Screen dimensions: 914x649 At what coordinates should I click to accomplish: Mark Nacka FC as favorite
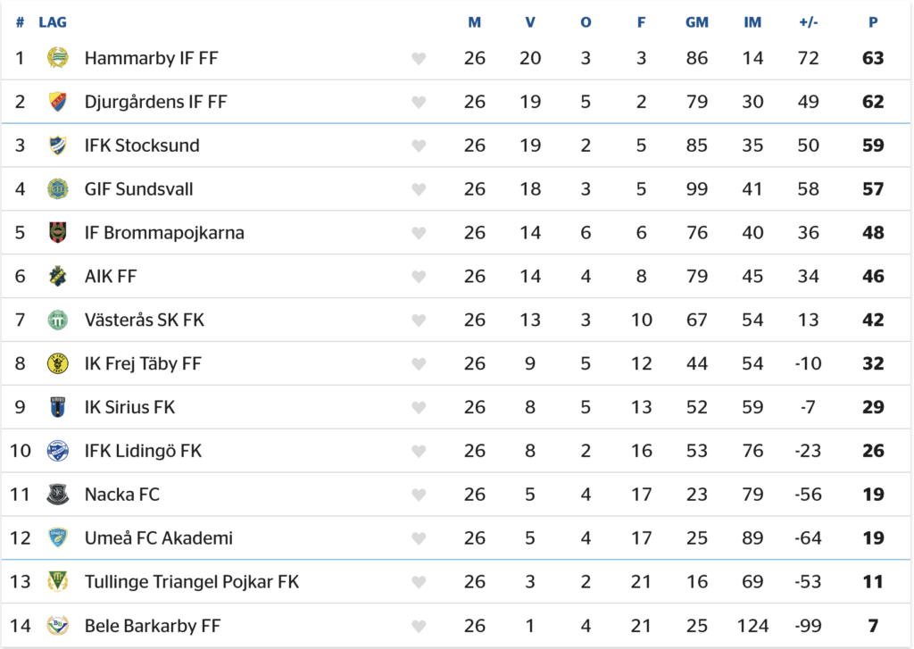[419, 495]
